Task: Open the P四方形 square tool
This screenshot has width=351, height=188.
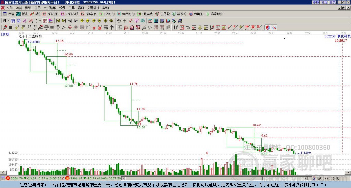Action: [51, 14]
